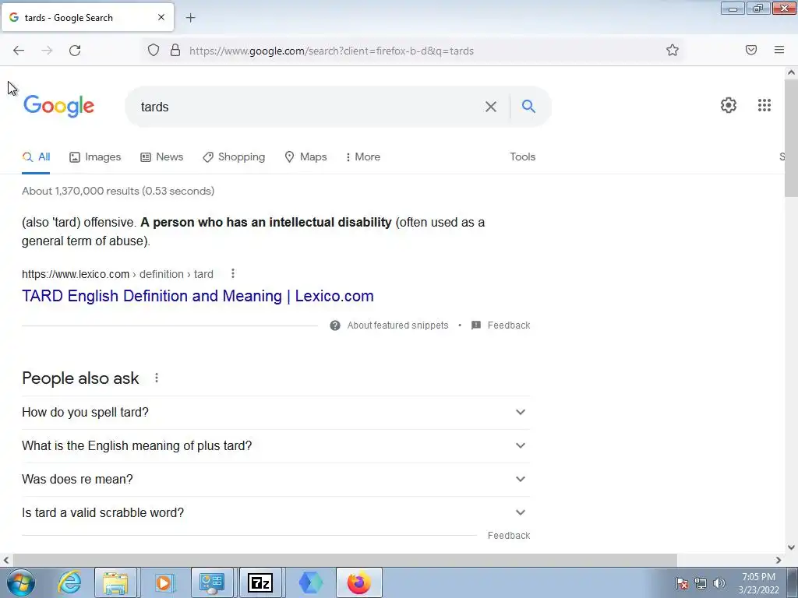Open the Google apps grid

[764, 105]
